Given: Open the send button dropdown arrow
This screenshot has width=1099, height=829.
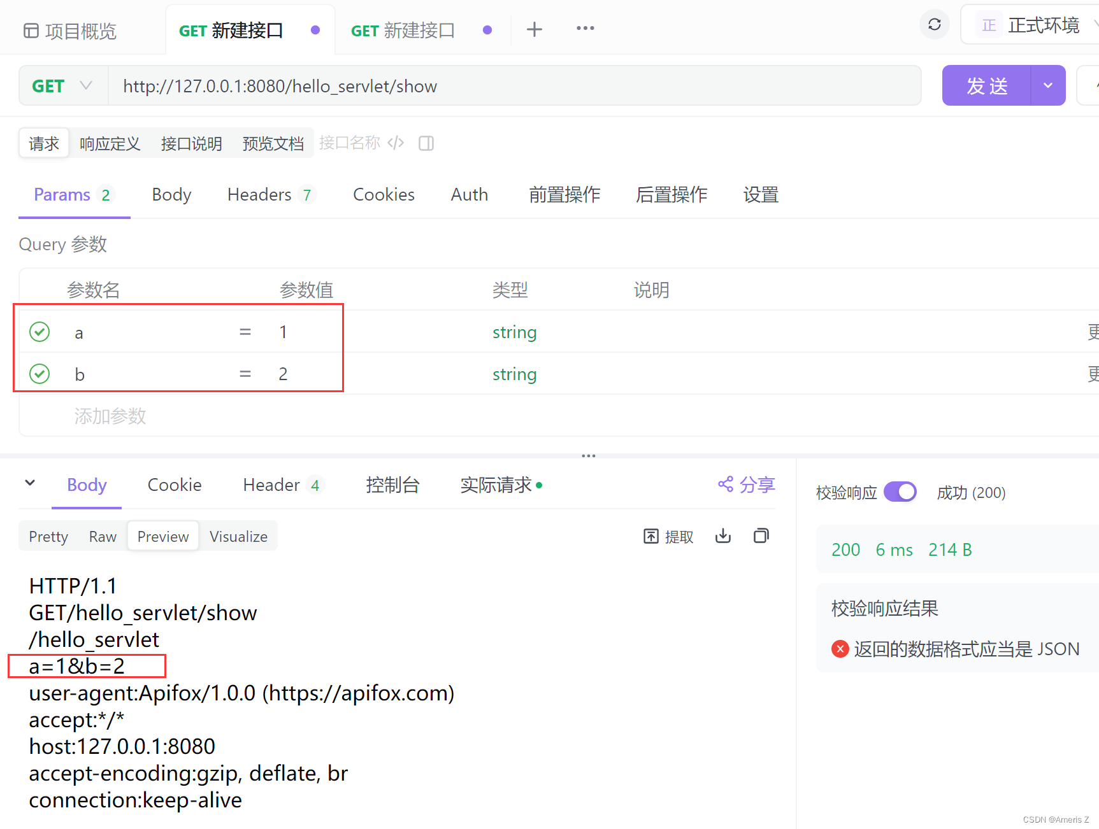Looking at the screenshot, I should click(x=1048, y=85).
